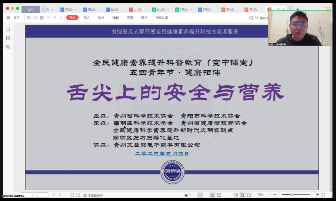
Task: Select the 页面 ribbon tab
Action: pyautogui.click(x=130, y=17)
